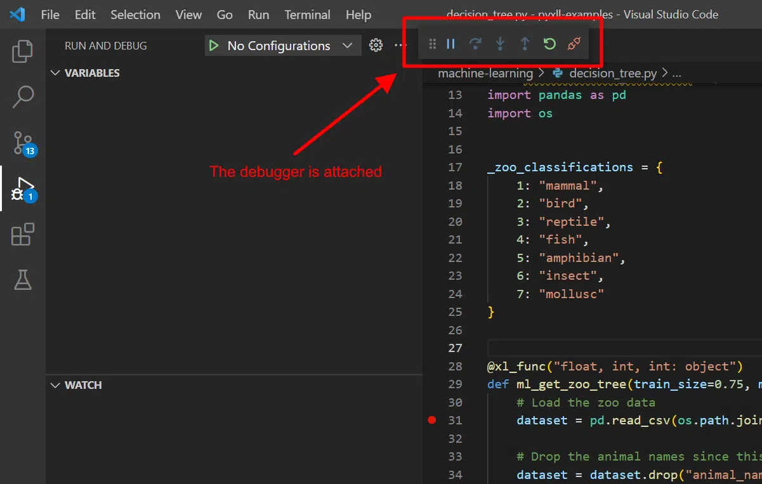Image resolution: width=762 pixels, height=484 pixels.
Task: Click the "fish" string in the code
Action: tap(560, 240)
